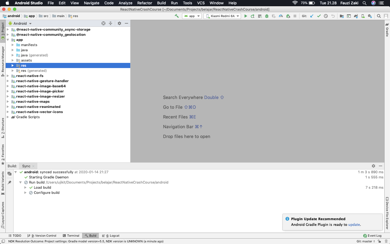
Task: Expand the manifests folder
Action: (12, 45)
